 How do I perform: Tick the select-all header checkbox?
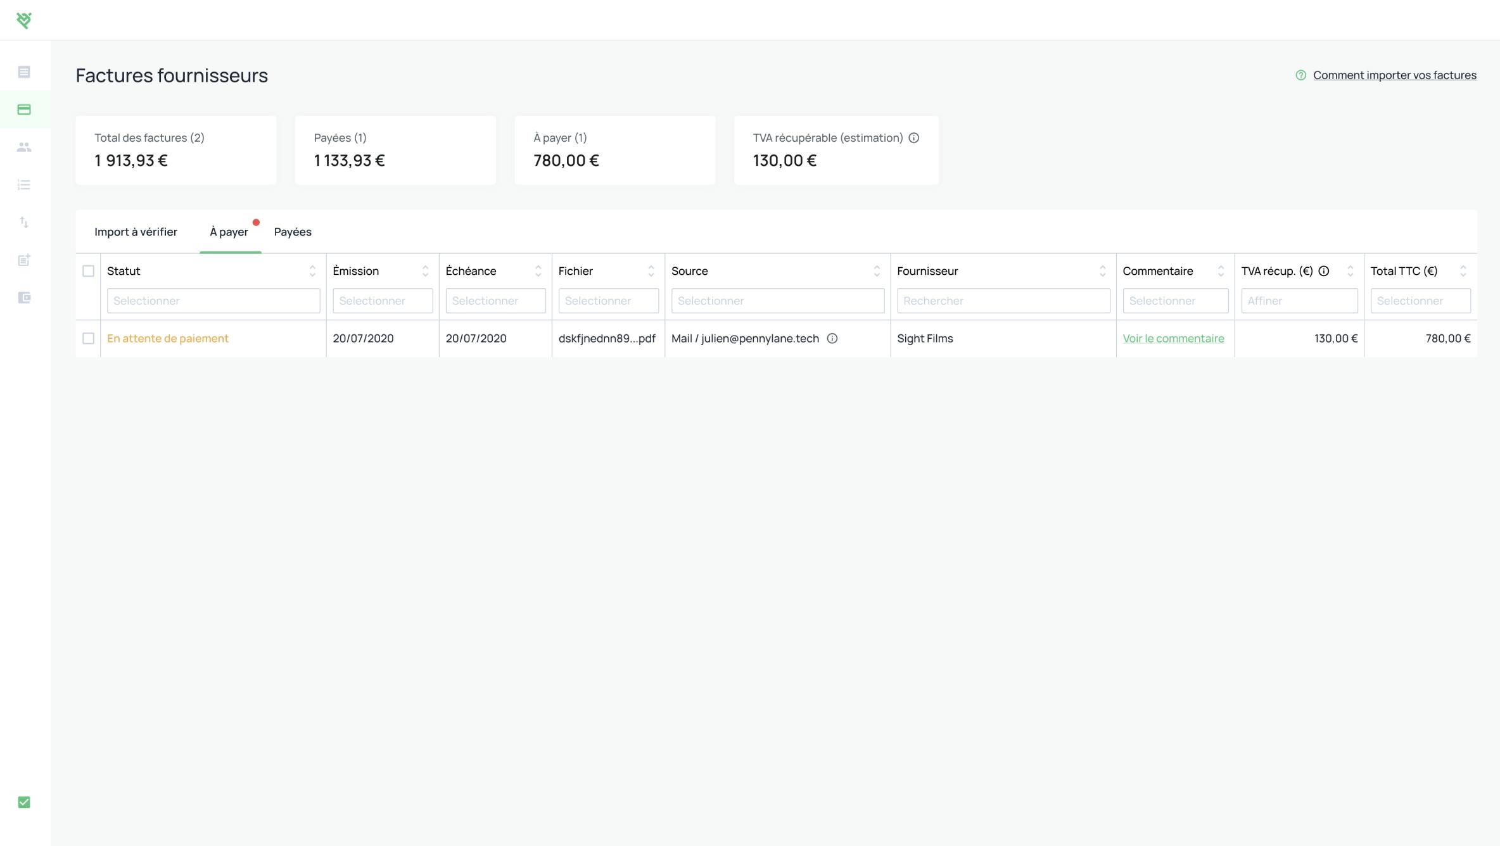[89, 271]
